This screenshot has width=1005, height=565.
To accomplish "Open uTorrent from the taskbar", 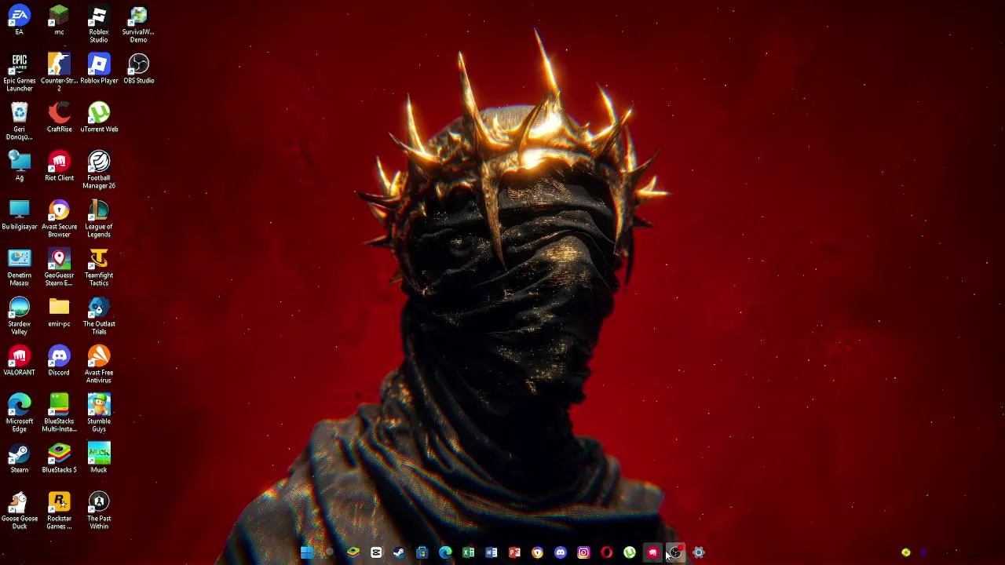I will [x=630, y=553].
